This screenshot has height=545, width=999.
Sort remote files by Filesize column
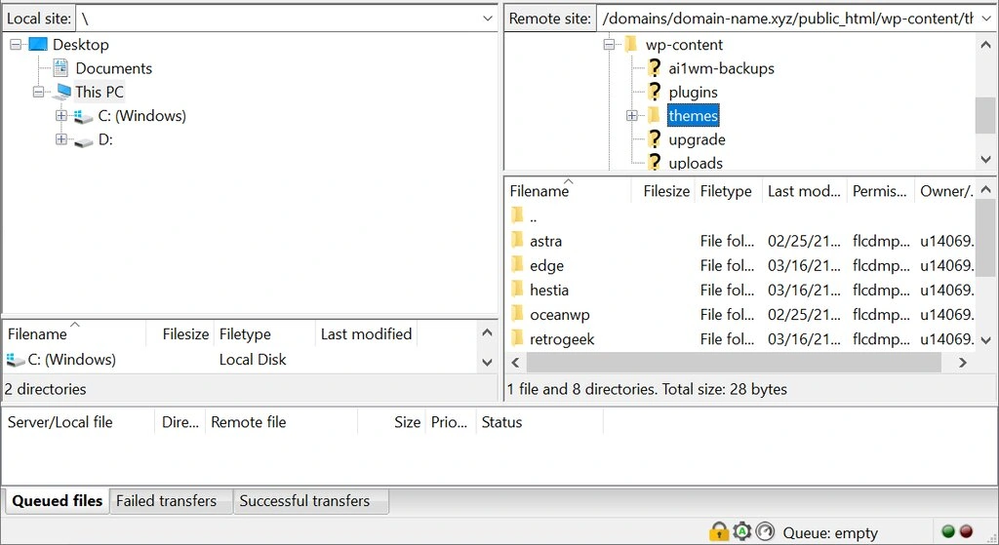coord(665,191)
